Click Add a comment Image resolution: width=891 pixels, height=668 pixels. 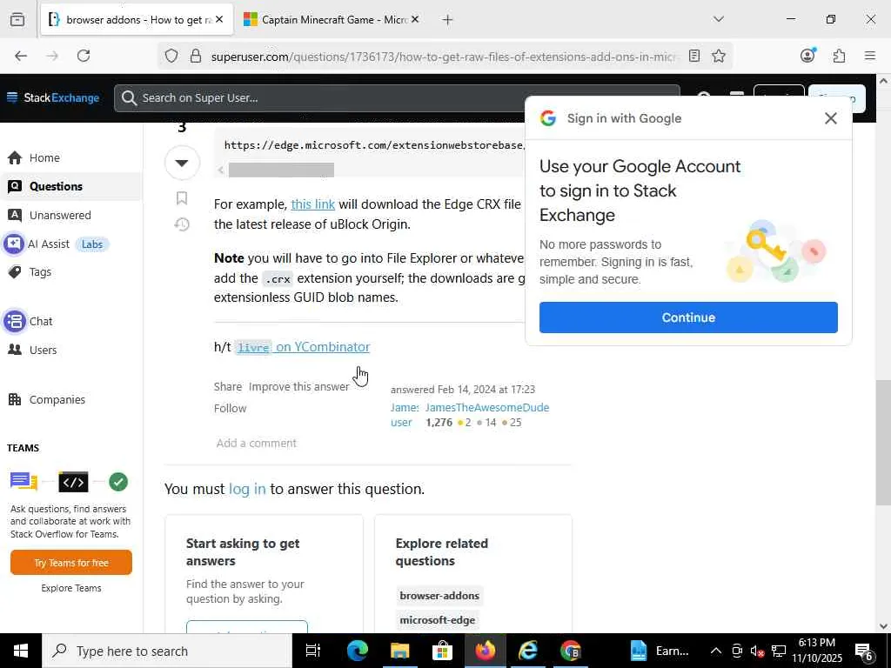pos(257,443)
